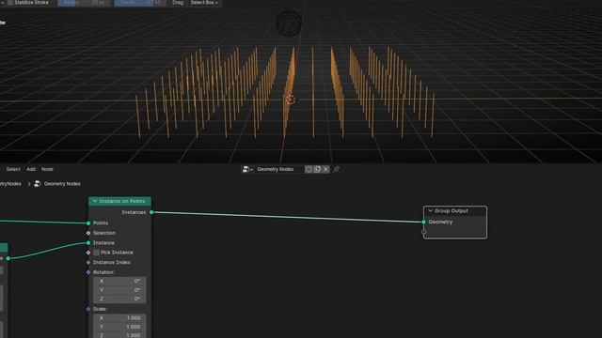Click Instances output socket

point(151,212)
